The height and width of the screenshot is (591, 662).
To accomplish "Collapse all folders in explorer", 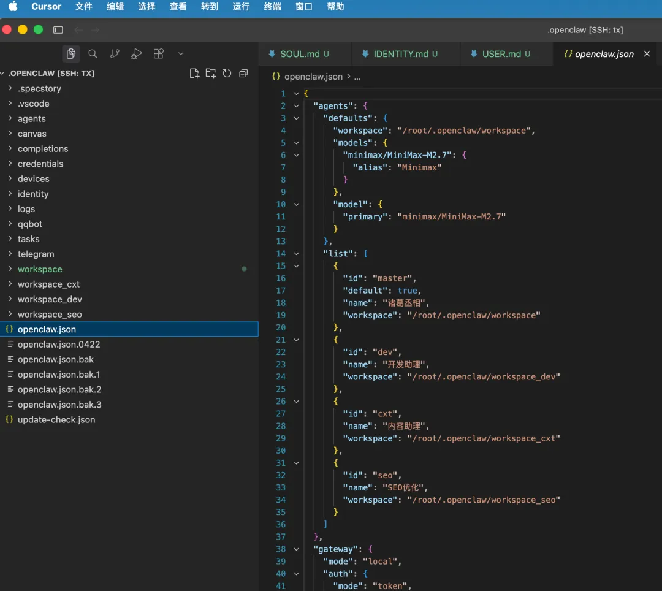I will (243, 74).
